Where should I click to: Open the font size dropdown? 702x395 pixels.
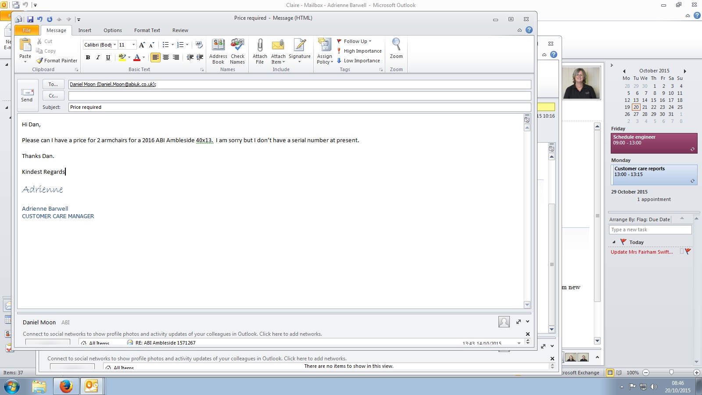(x=134, y=45)
